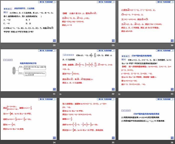This screenshot has width=175, height=144.
Task: Select slide 36 thumbnail
Action: click(x=146, y=119)
